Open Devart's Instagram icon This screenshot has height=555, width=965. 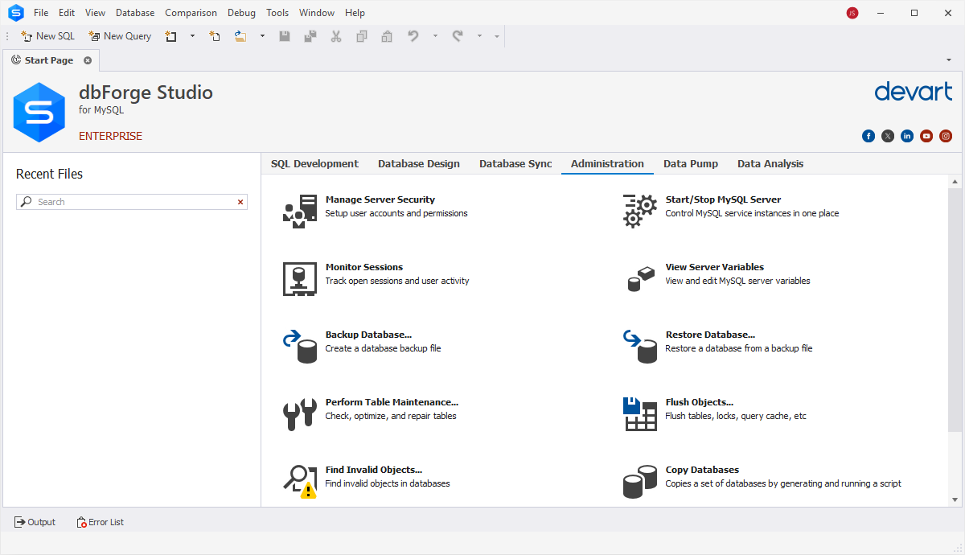pyautogui.click(x=946, y=136)
